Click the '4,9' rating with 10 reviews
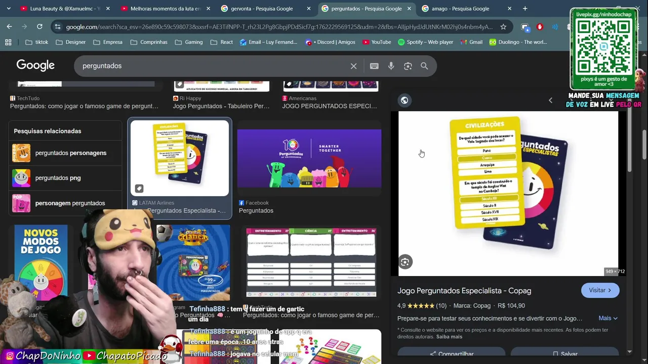This screenshot has height=364, width=648. click(422, 306)
